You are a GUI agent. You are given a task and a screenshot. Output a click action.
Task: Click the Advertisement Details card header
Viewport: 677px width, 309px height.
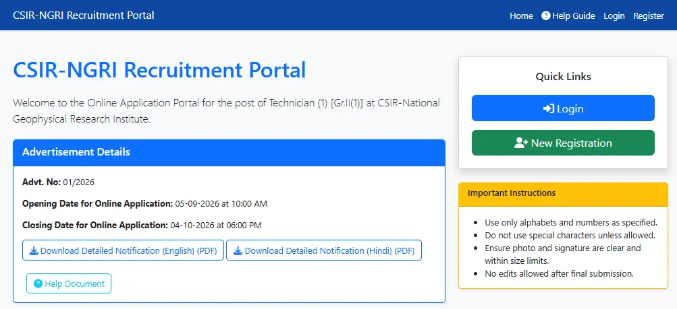pos(229,152)
